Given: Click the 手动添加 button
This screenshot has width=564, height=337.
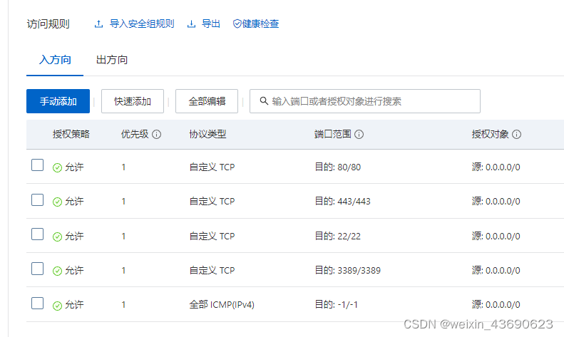Looking at the screenshot, I should [x=58, y=101].
